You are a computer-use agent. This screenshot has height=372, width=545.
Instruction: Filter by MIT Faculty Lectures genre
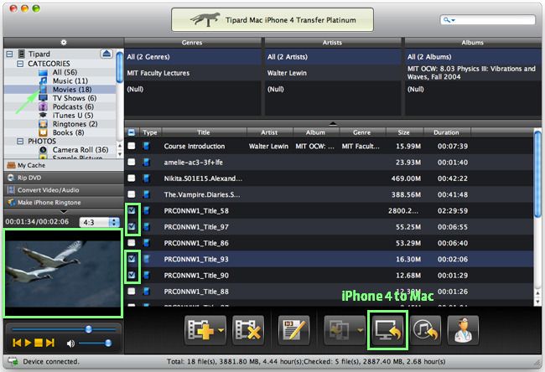(193, 73)
